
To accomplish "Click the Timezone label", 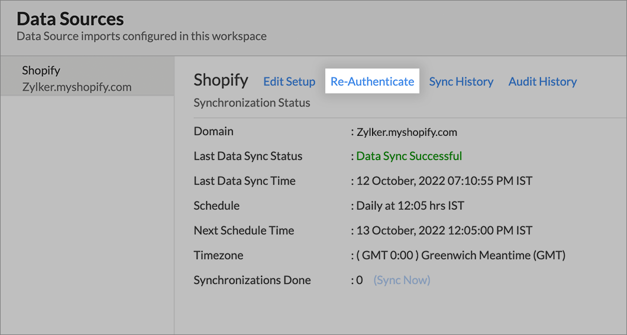I will 218,255.
